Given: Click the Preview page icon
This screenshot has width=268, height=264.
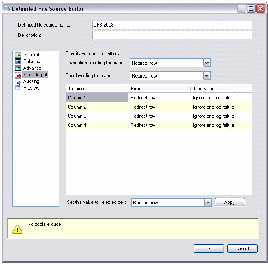Looking at the screenshot, I should coord(18,88).
